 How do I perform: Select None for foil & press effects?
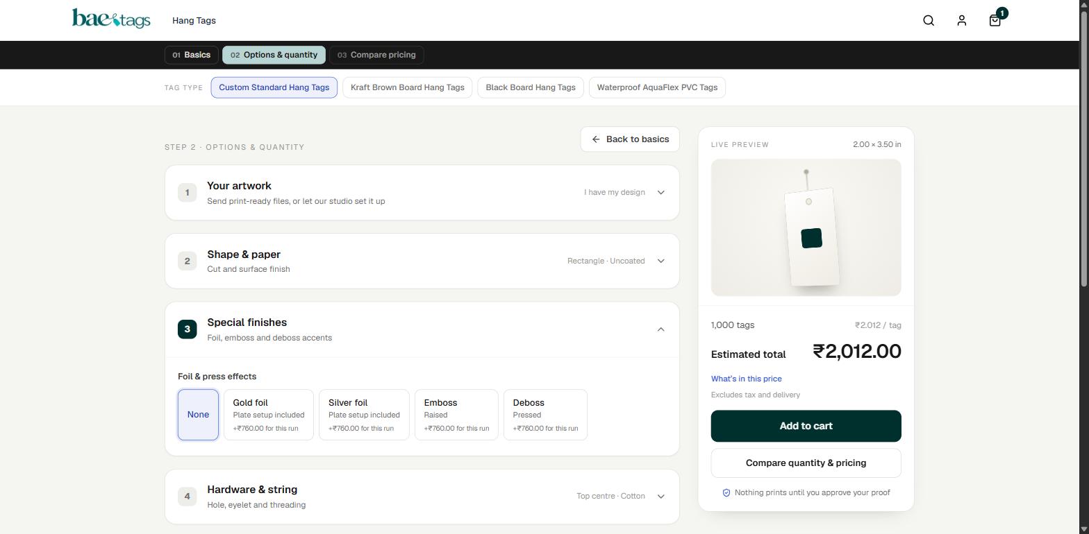tap(198, 415)
